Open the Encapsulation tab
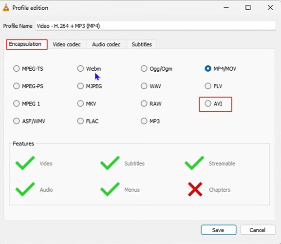281x244 pixels. (27, 44)
